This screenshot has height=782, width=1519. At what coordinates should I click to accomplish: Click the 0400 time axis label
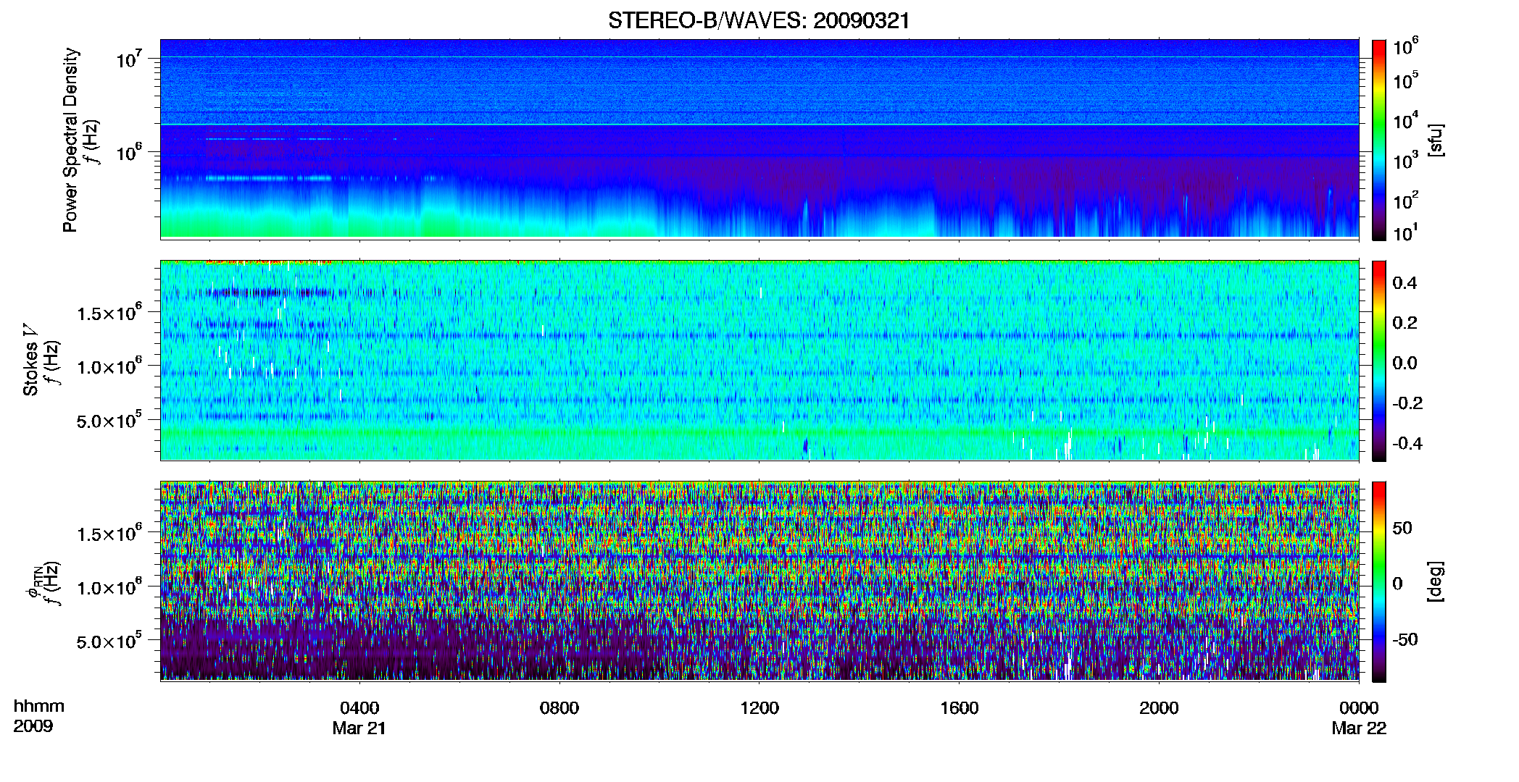coord(359,708)
